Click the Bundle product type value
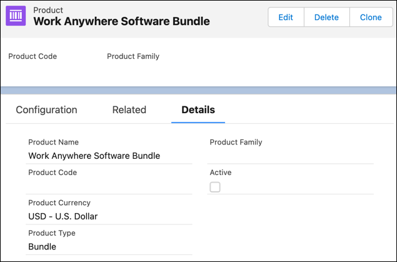Image resolution: width=397 pixels, height=262 pixels. click(x=42, y=246)
